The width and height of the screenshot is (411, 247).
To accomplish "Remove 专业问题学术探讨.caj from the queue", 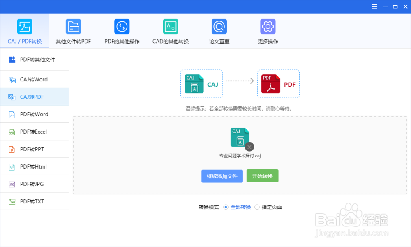I will (x=249, y=147).
